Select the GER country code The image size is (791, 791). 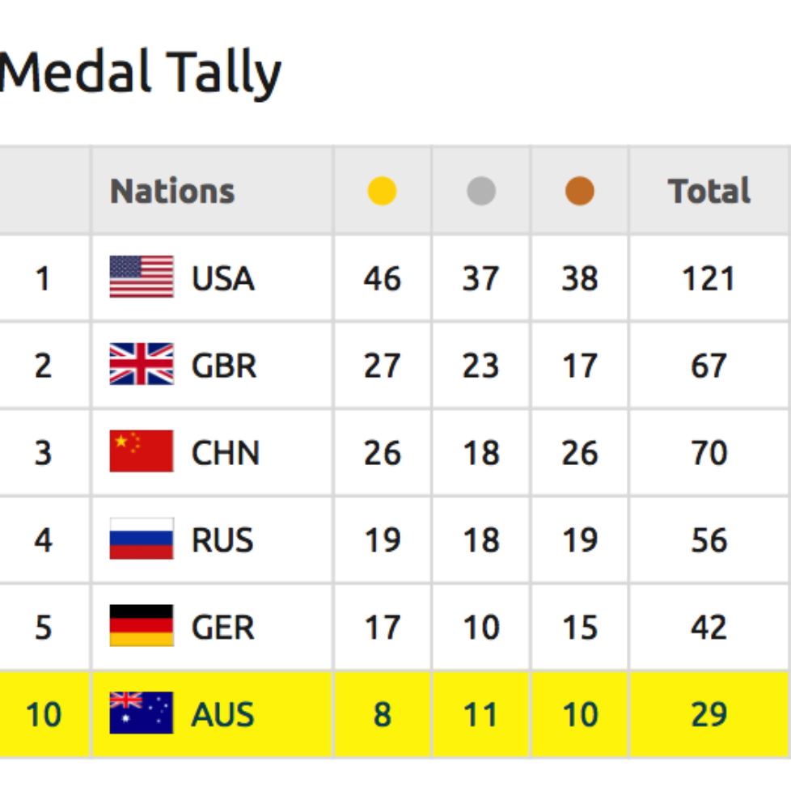[223, 628]
